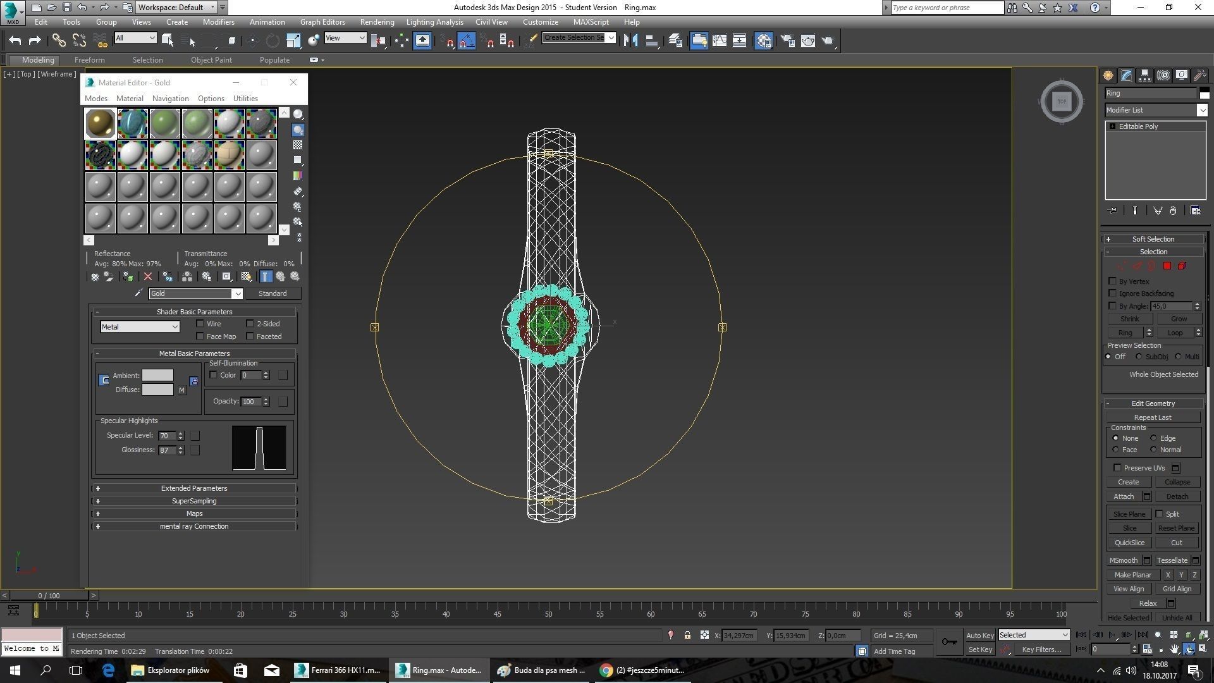
Task: Enable the Faceted checkbox
Action: 250,336
